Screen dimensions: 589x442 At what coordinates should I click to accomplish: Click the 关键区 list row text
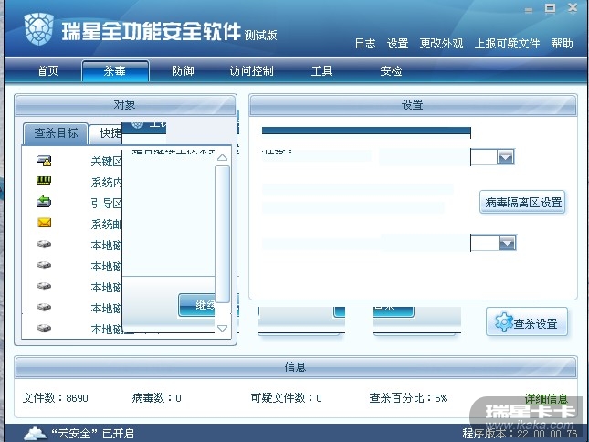pos(106,162)
